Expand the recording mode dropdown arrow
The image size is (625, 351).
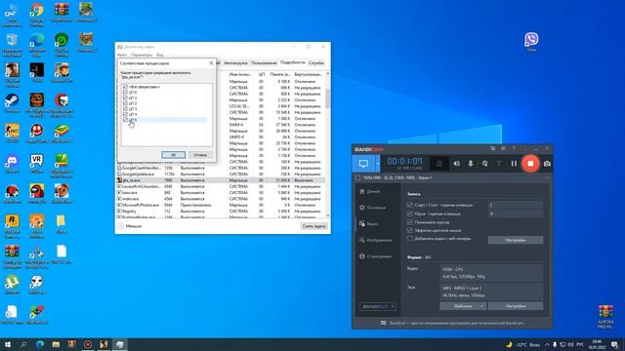tap(378, 164)
